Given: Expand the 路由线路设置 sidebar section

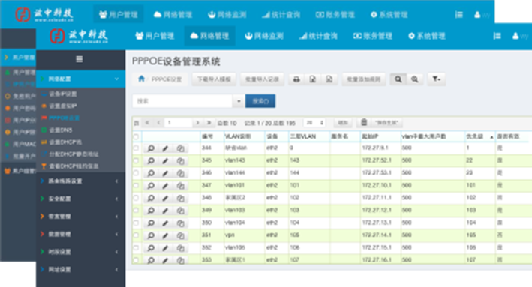Looking at the screenshot, I should [x=81, y=181].
